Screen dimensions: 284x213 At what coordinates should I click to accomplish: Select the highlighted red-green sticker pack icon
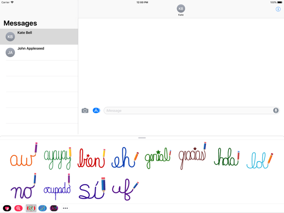[31, 208]
